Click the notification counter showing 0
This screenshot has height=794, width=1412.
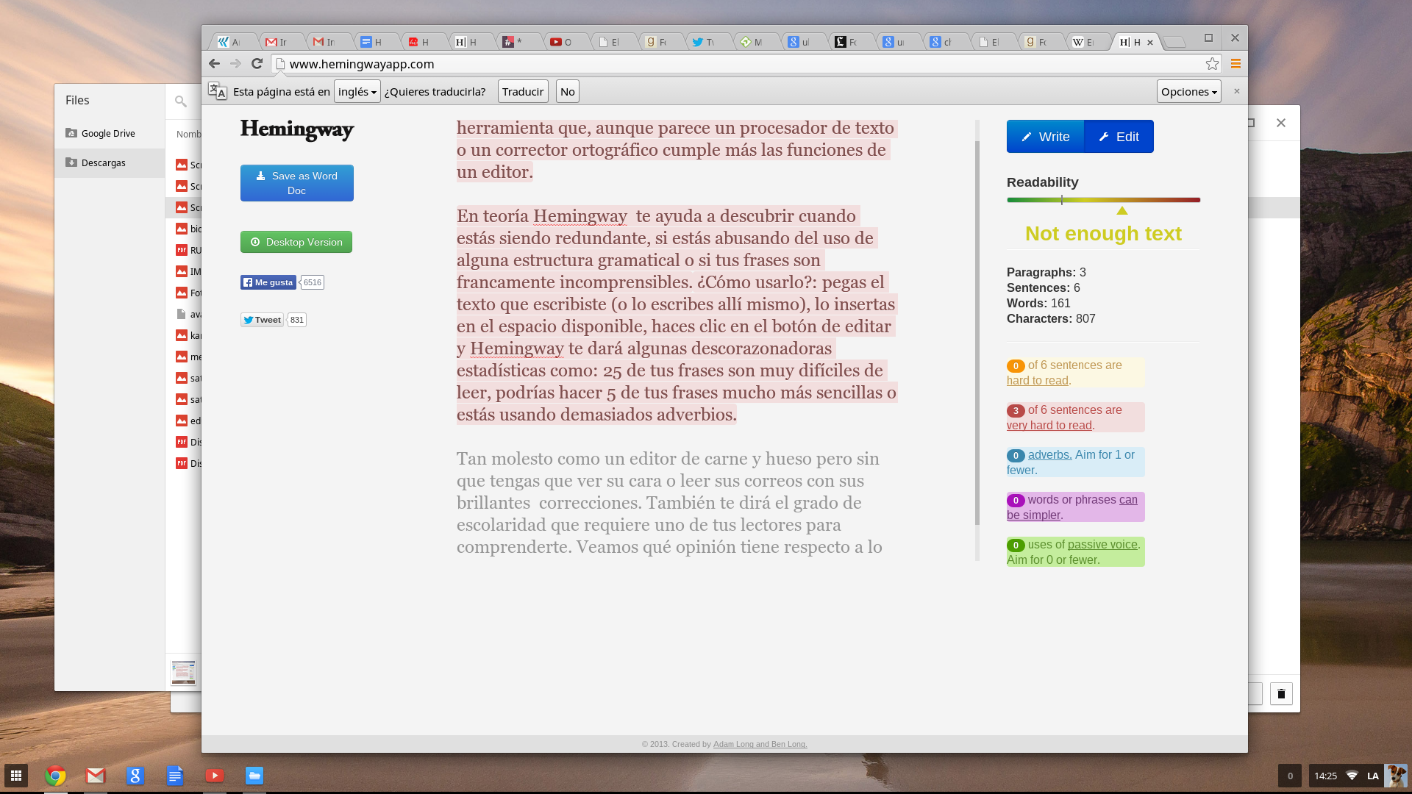click(1290, 776)
